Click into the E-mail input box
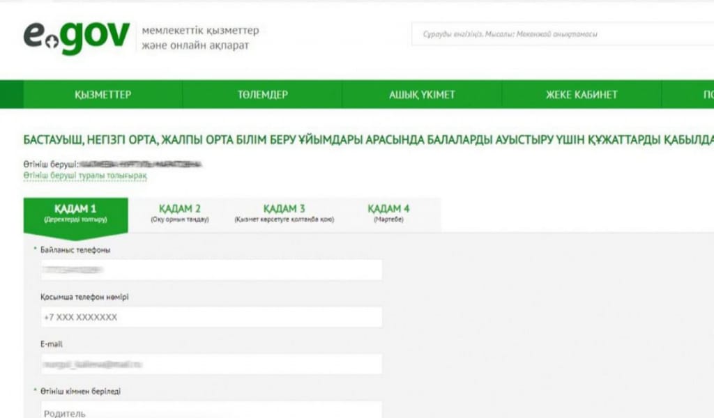Screen dimensions: 714x418 click(x=211, y=364)
